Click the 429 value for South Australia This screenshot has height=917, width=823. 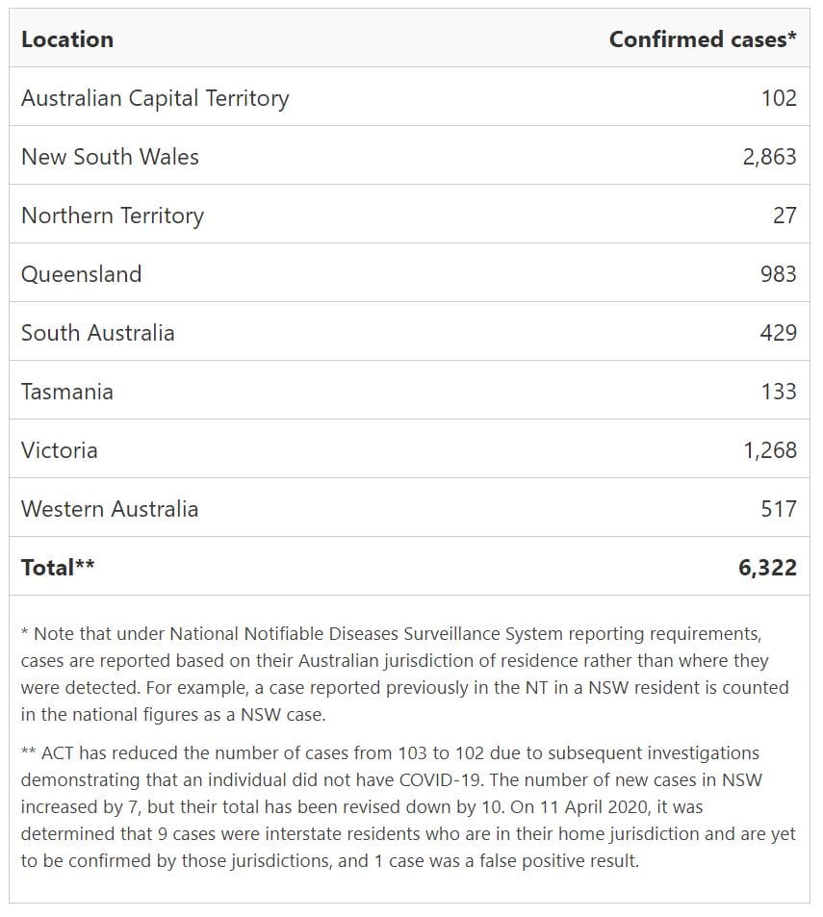coord(778,333)
